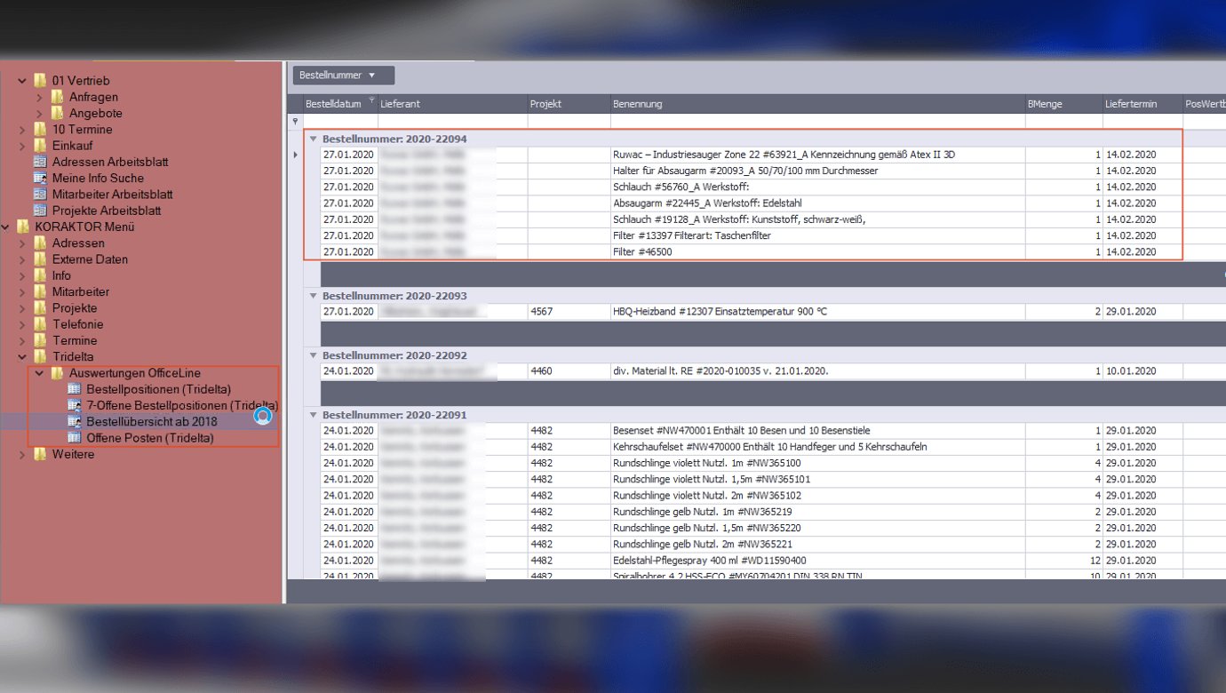Select Bestellübersicht ab 2018 tree entry
Viewport: 1226px width, 693px height.
click(x=151, y=421)
